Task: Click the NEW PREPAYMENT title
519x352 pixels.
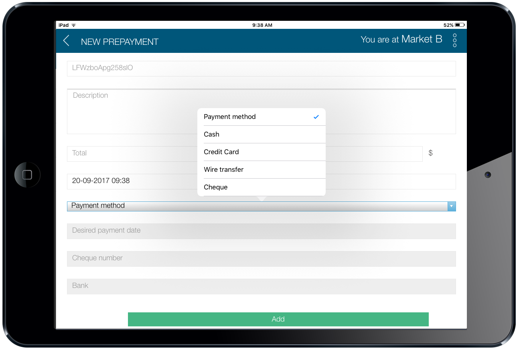Action: 120,42
